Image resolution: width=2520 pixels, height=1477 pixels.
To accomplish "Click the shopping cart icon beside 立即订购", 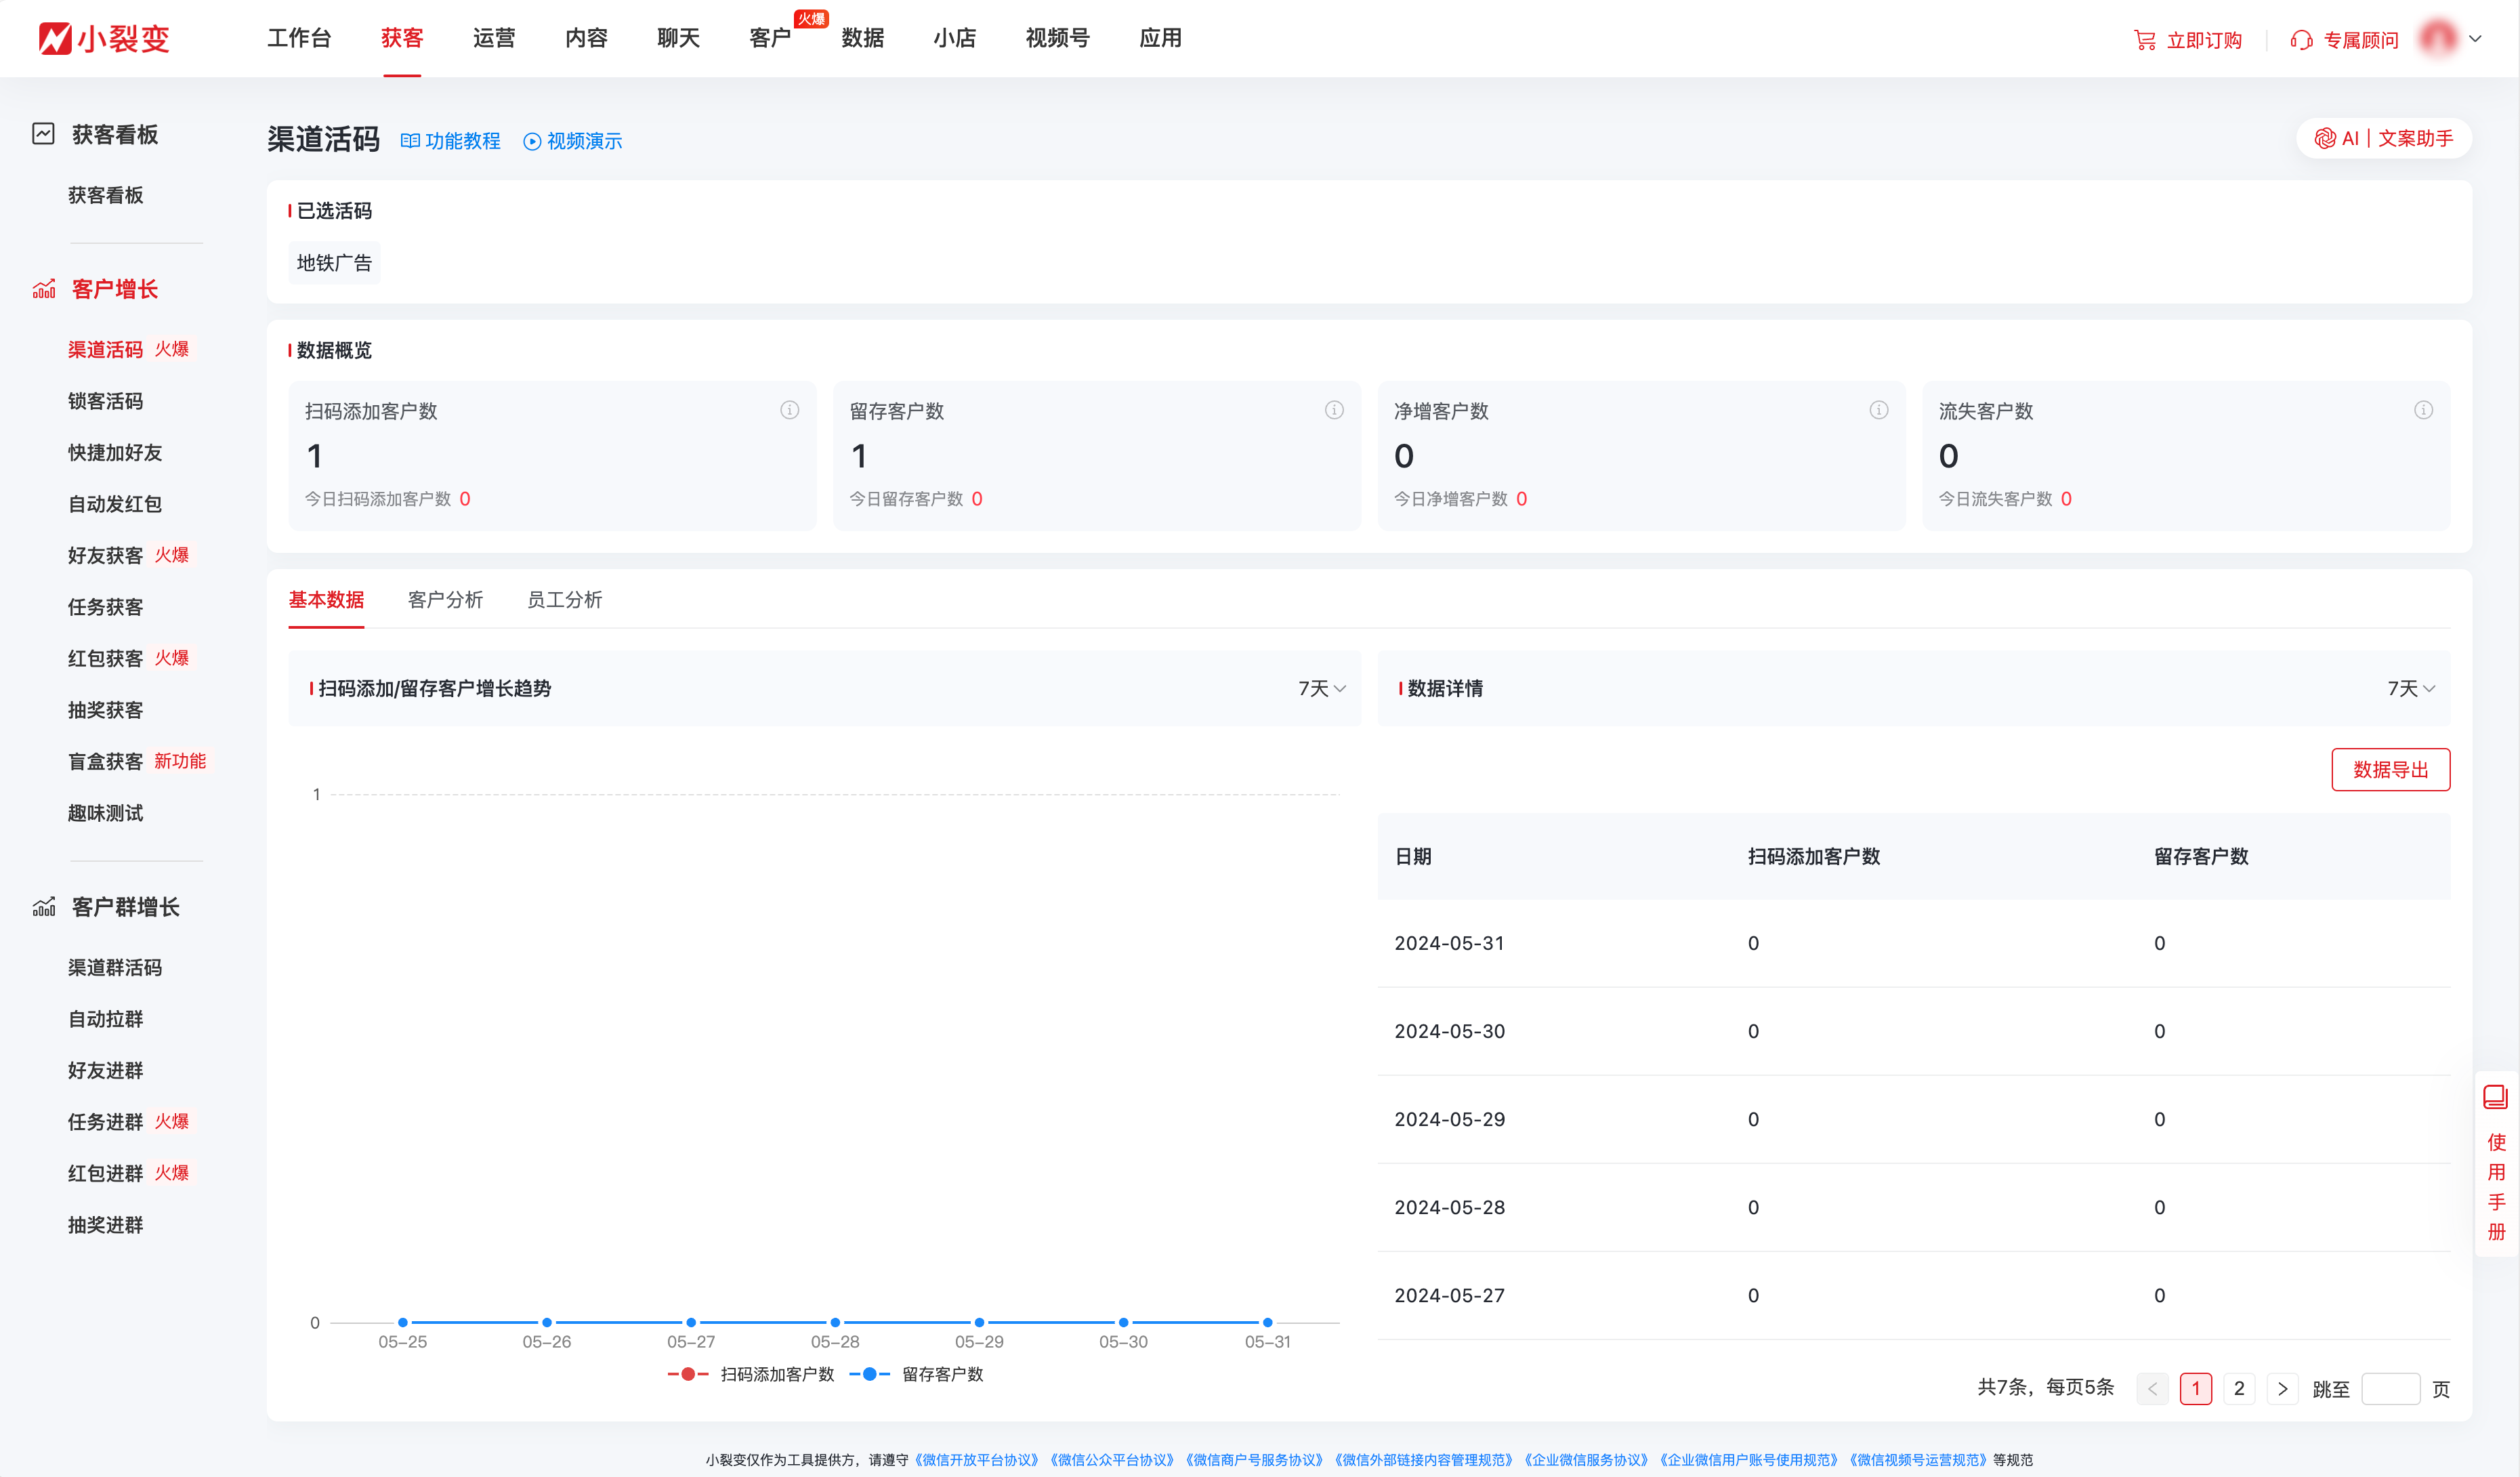I will coord(2144,39).
